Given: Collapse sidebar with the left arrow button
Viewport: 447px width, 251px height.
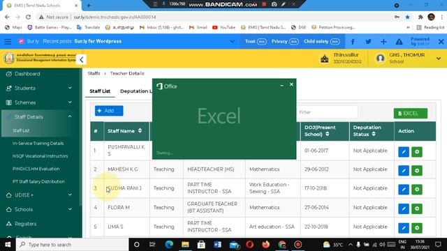Looking at the screenshot, I should coord(81,59).
